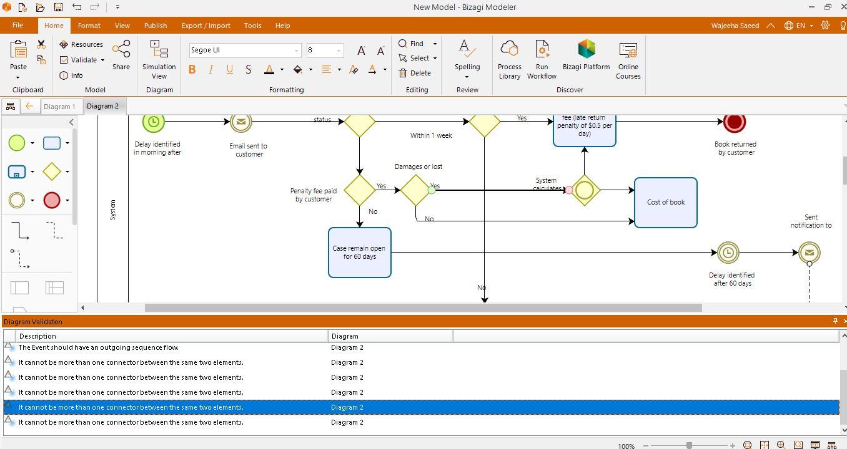The image size is (847, 449).
Task: Expand the Validate dropdown arrow
Action: click(102, 60)
